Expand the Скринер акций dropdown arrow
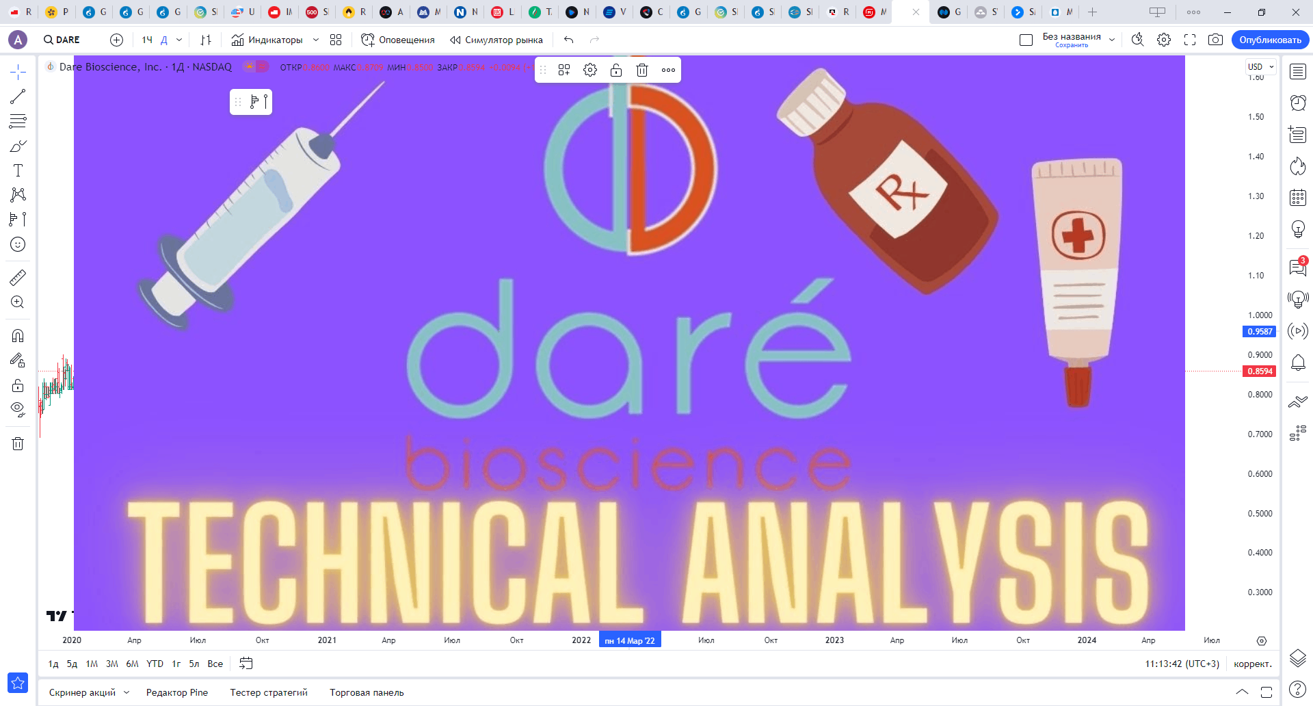The height and width of the screenshot is (706, 1313). pyautogui.click(x=127, y=692)
